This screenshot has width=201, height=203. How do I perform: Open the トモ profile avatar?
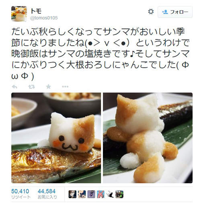(x=19, y=14)
